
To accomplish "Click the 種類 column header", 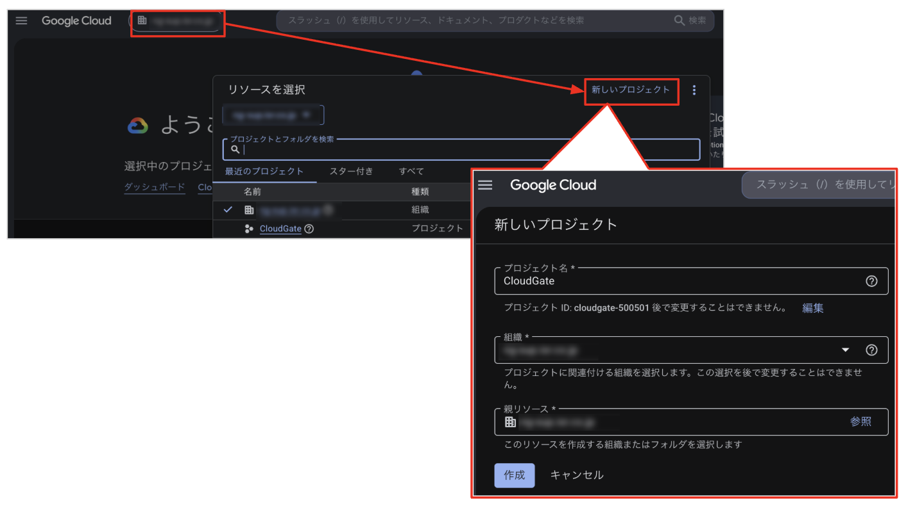I will pyautogui.click(x=420, y=192).
